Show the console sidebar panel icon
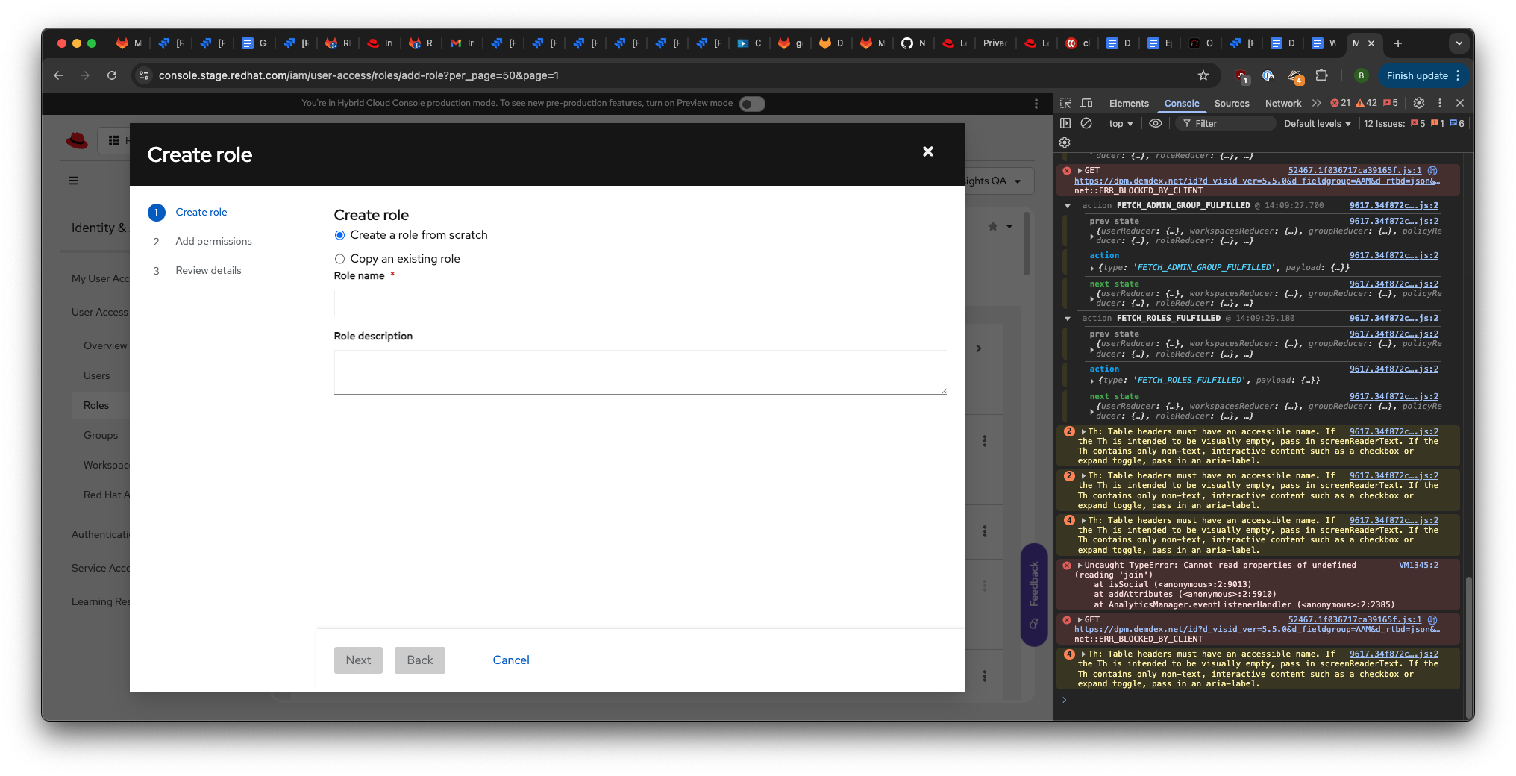 [x=1065, y=123]
